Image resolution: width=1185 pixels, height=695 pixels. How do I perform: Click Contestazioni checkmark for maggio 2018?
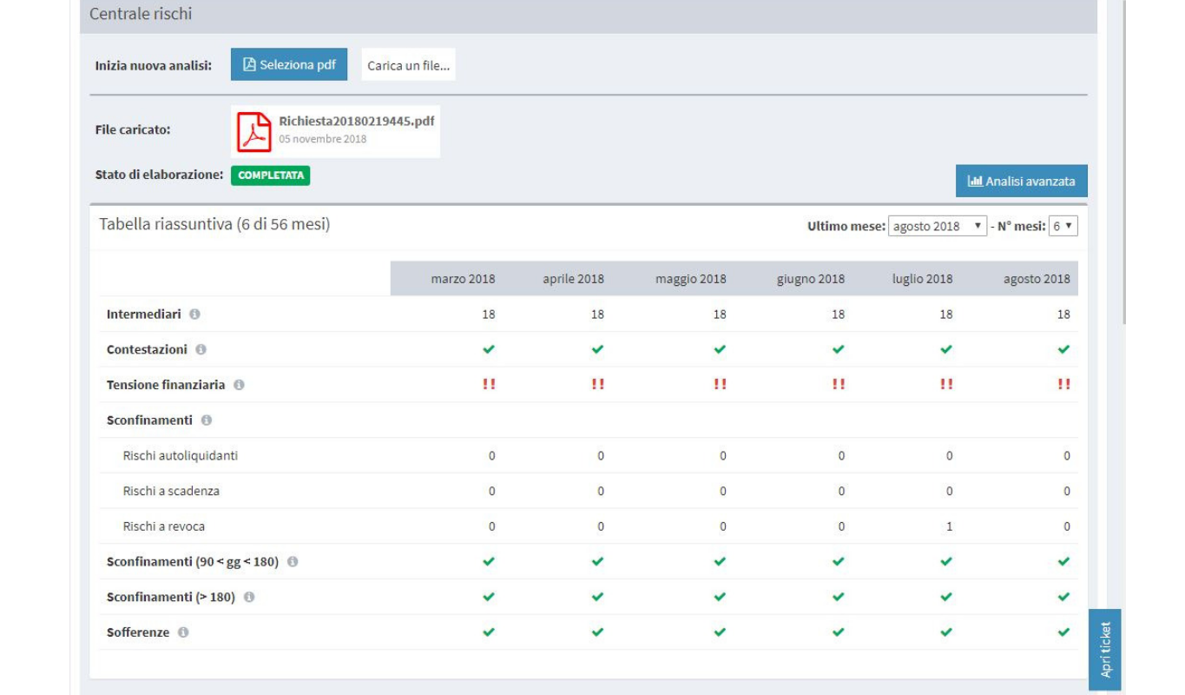[x=720, y=349]
